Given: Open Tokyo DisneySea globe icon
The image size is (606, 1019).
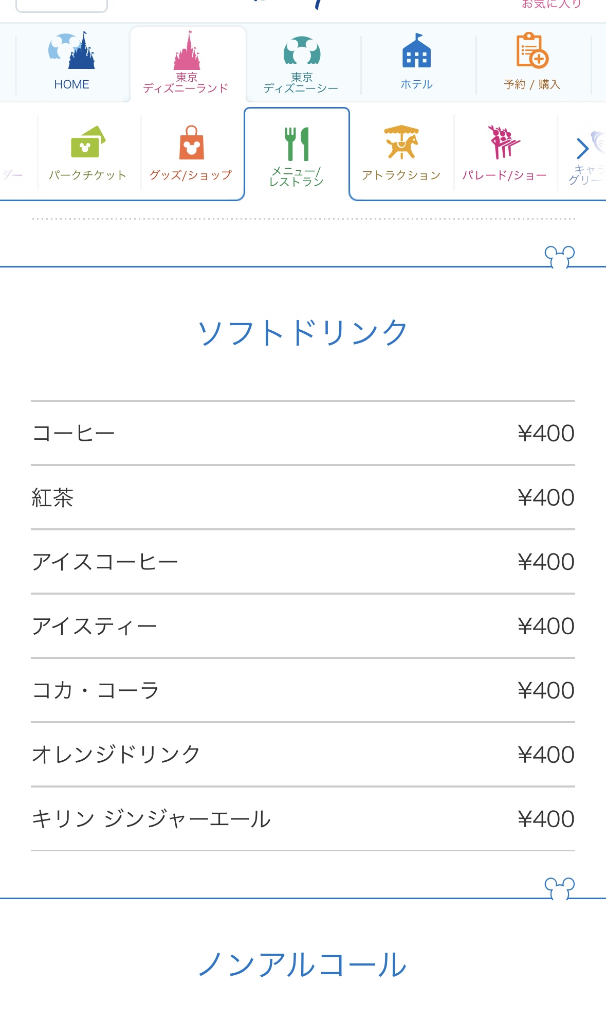Looking at the screenshot, I should [x=302, y=51].
